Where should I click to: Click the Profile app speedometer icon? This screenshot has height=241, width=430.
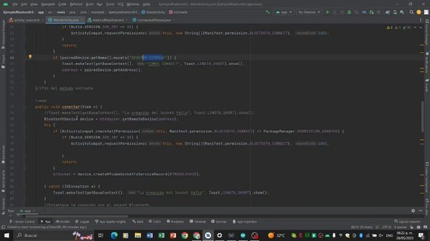pos(364,12)
